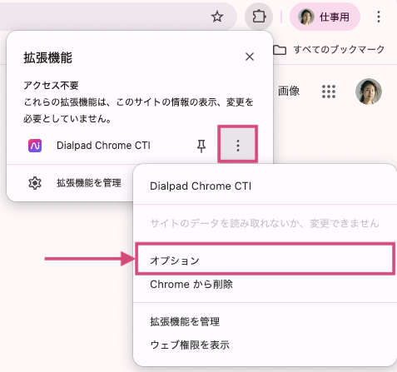Viewport: 397px width, 372px height.
Task: Pin the Dialpad Chrome CTI extension
Action: [201, 146]
